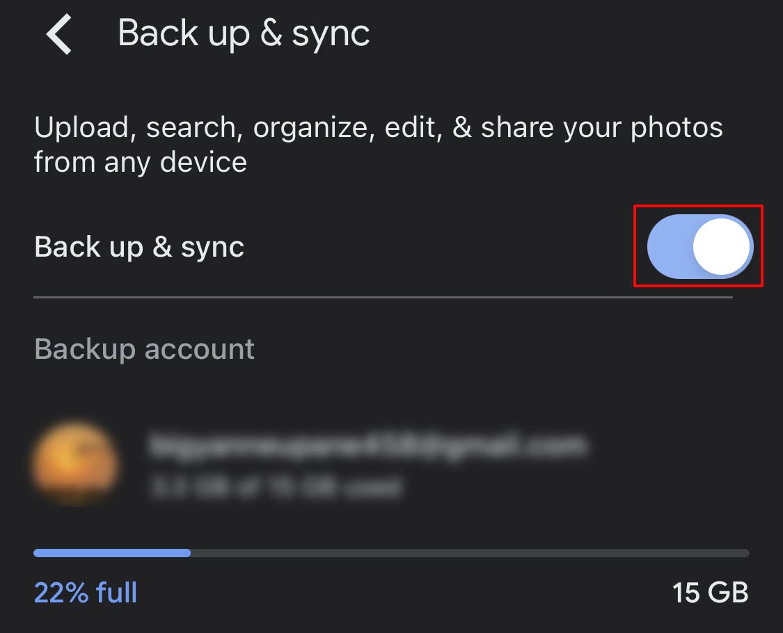Click the "Back up & sync" page title
This screenshot has height=633, width=783.
pyautogui.click(x=244, y=34)
